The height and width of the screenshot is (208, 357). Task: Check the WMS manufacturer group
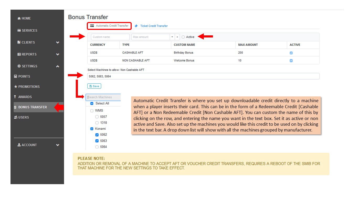[x=92, y=111]
